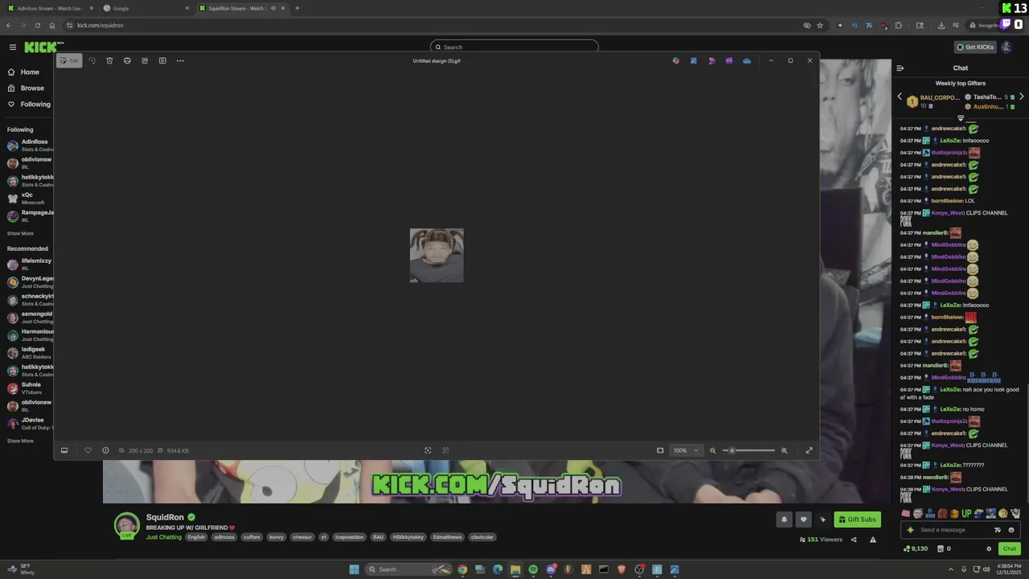Click the sparkle button beside Gift Subs
1029x579 pixels.
click(x=822, y=519)
